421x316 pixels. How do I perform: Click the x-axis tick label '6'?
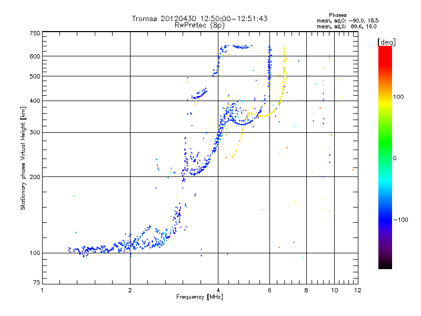tap(269, 290)
